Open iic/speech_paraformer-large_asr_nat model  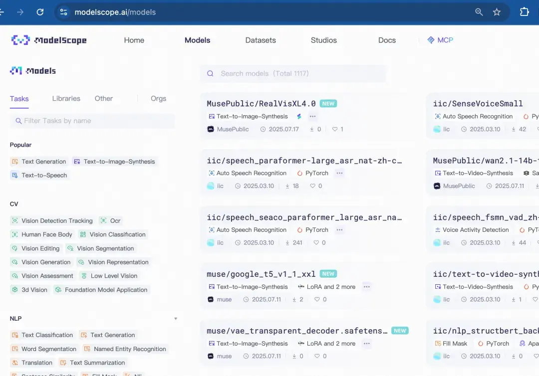pos(304,161)
